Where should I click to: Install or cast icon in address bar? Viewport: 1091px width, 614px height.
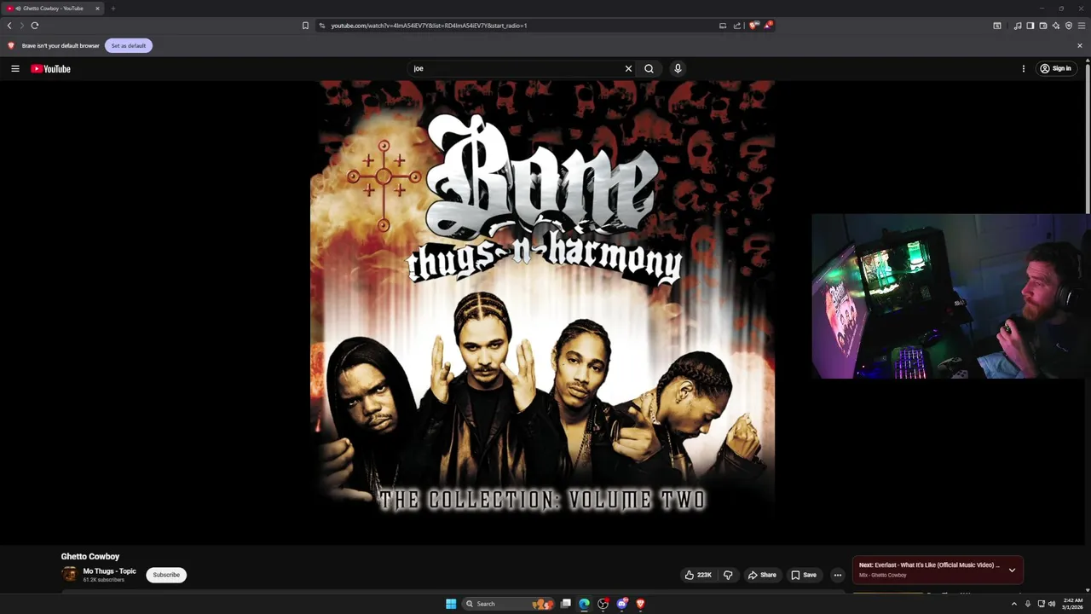723,26
